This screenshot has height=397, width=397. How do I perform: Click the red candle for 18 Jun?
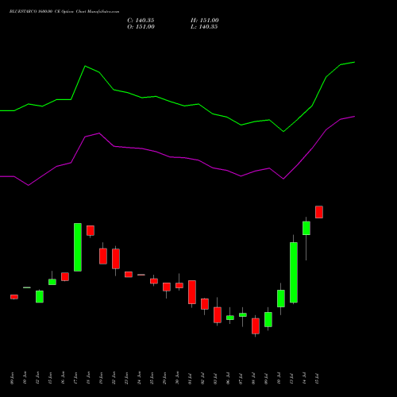click(91, 230)
